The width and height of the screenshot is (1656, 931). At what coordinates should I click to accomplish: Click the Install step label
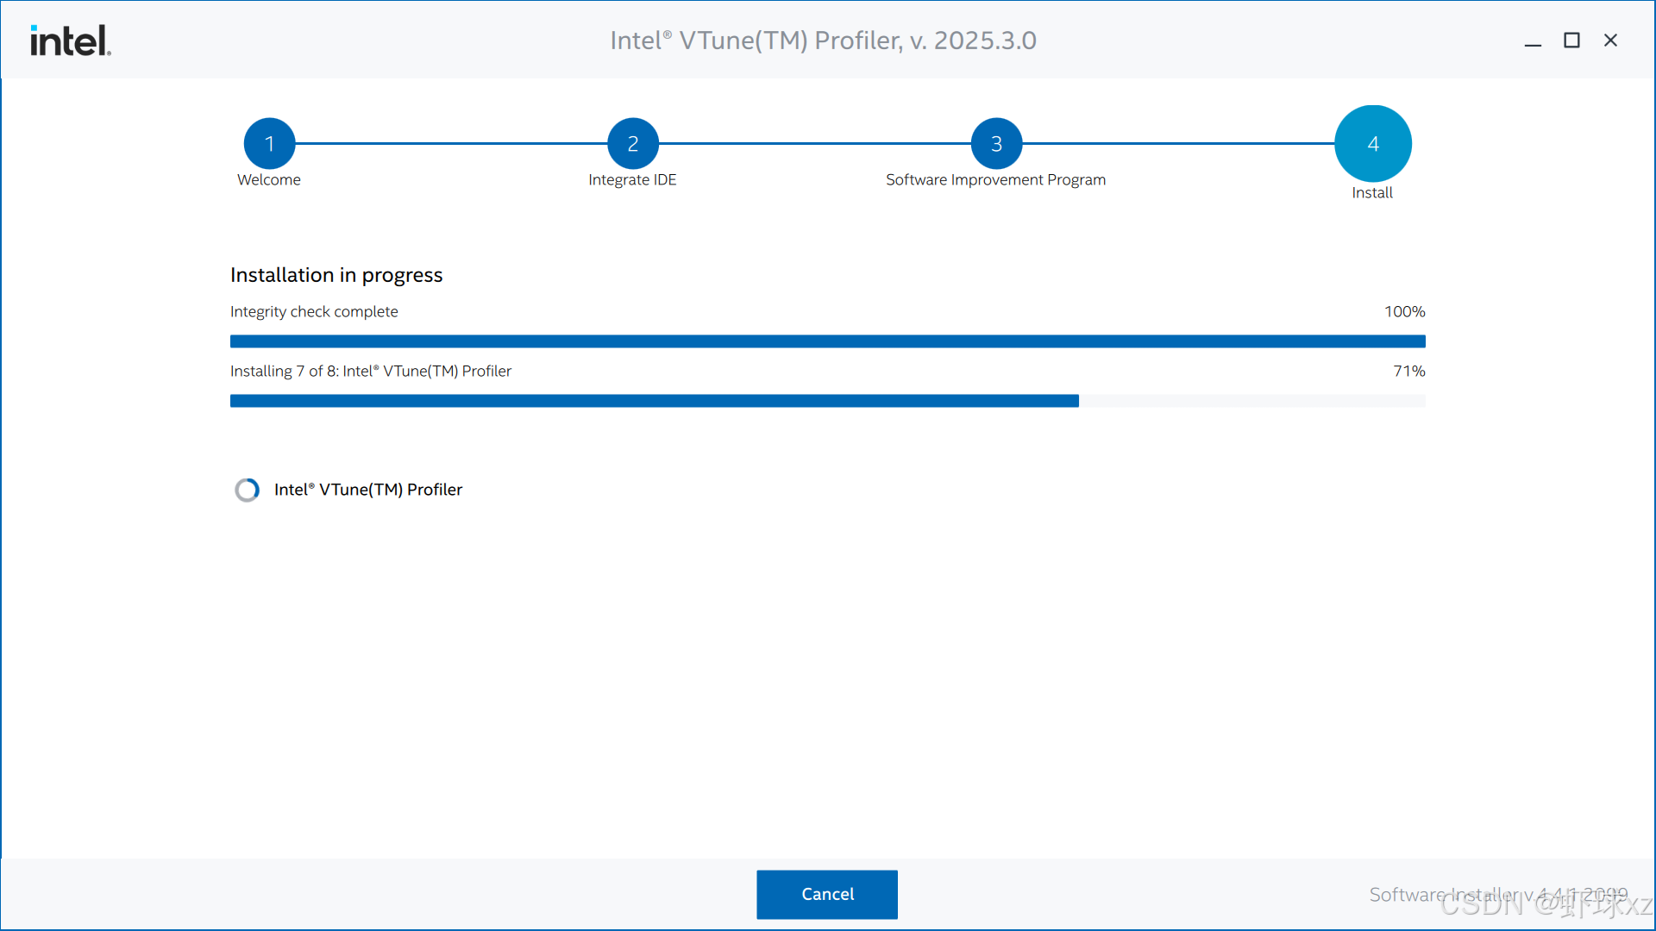(x=1371, y=192)
